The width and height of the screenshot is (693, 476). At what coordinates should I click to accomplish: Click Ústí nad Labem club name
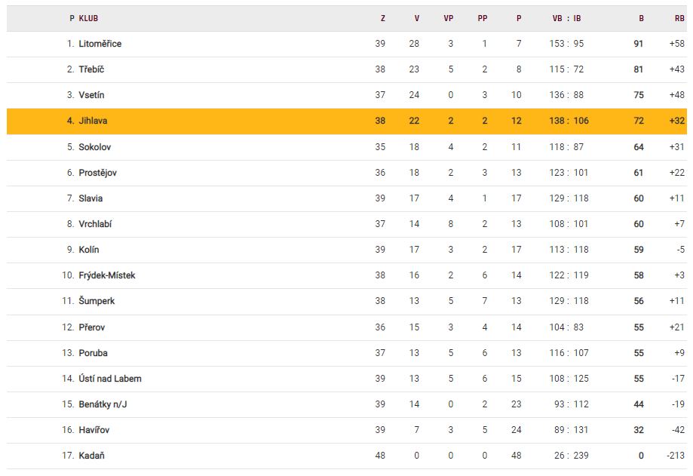click(x=109, y=379)
